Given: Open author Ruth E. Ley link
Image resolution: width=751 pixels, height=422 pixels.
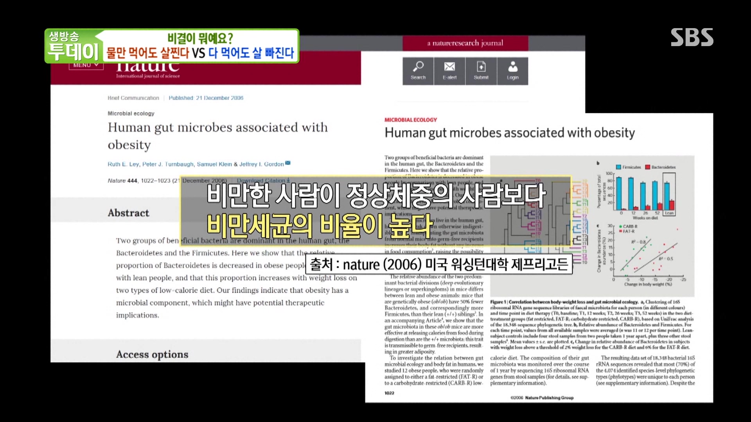Looking at the screenshot, I should click(123, 164).
